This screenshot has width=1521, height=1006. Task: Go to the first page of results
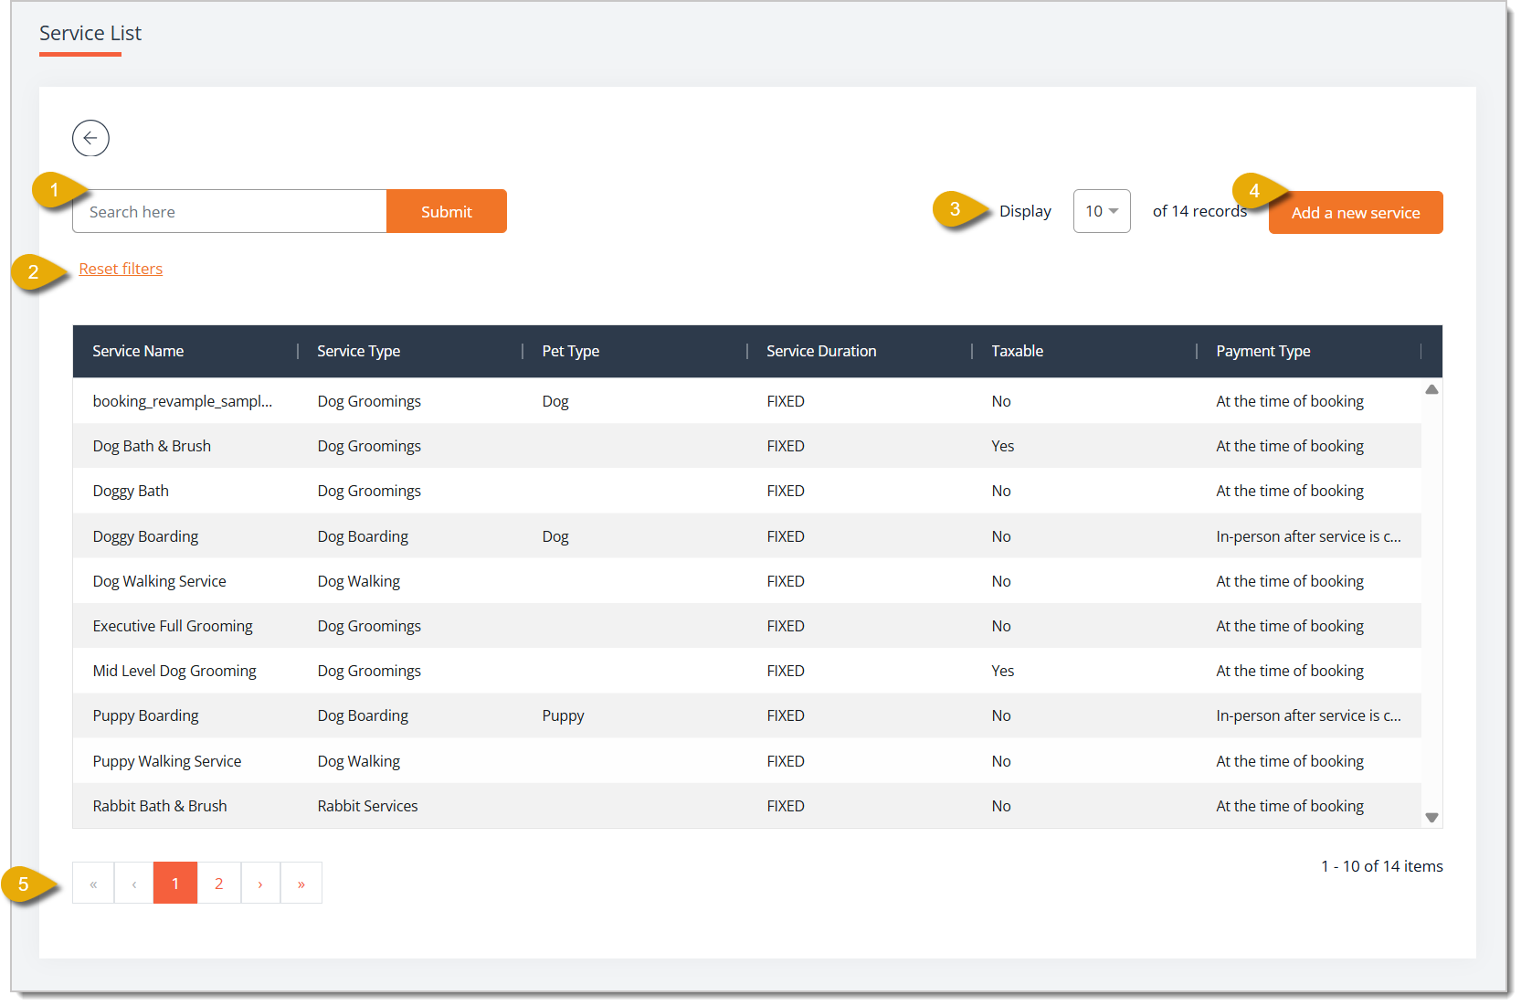tap(93, 884)
